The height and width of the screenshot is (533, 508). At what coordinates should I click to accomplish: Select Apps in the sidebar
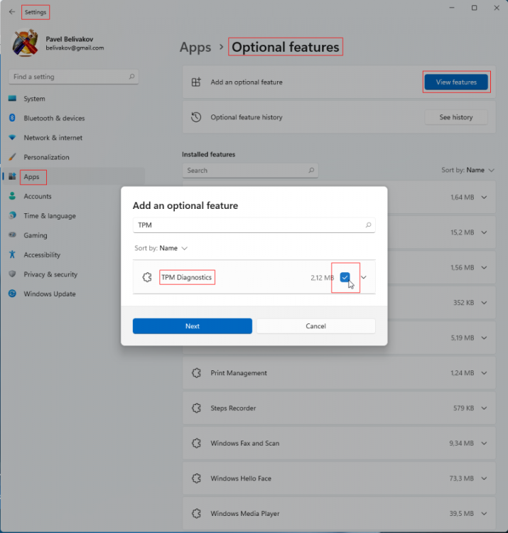[x=73, y=177]
